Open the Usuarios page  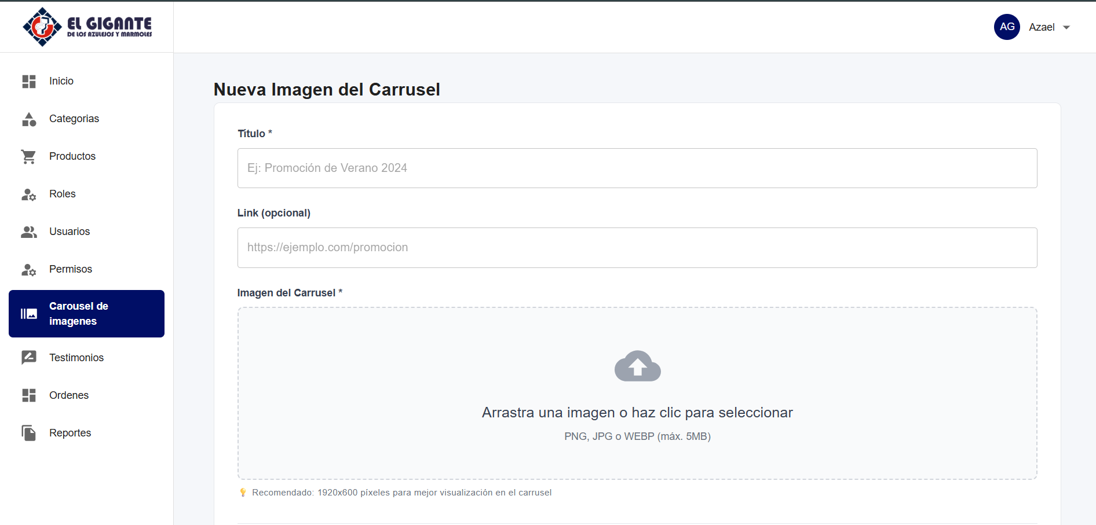point(69,232)
